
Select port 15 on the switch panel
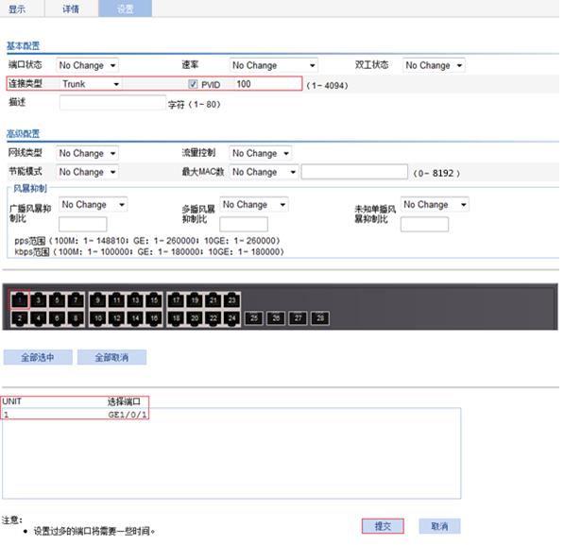pos(154,300)
